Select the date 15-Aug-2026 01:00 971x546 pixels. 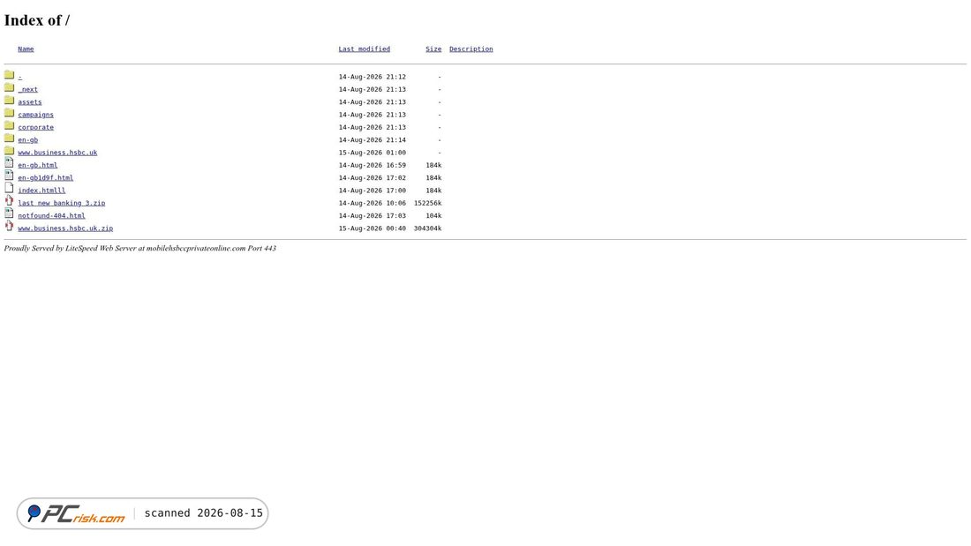pyautogui.click(x=373, y=153)
